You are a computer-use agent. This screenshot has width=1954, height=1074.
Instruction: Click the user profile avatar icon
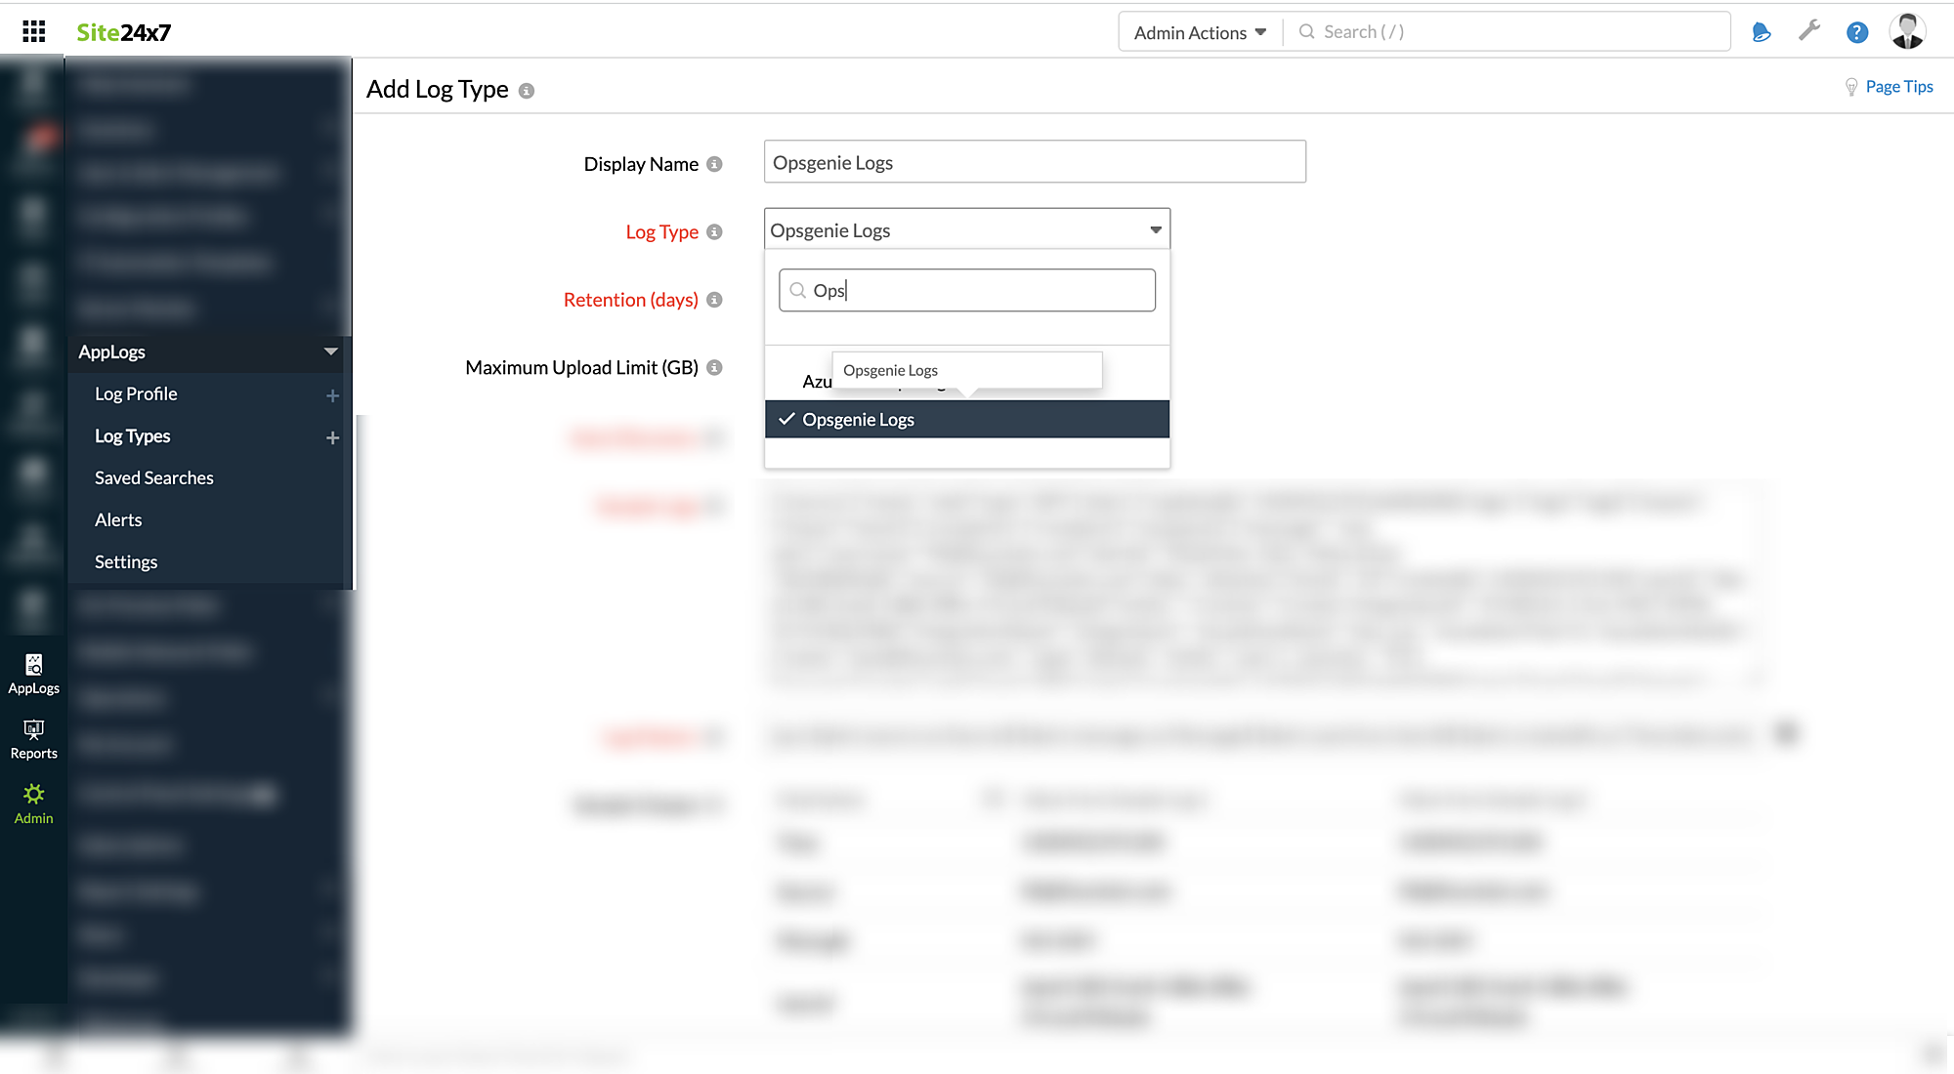(1908, 30)
